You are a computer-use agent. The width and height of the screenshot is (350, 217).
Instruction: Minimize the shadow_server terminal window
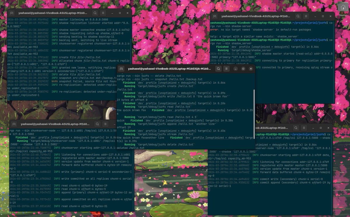315,16
